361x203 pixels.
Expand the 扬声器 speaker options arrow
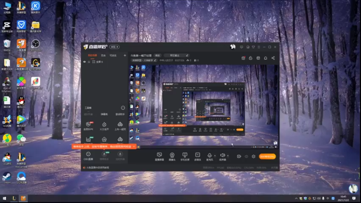[228, 156]
